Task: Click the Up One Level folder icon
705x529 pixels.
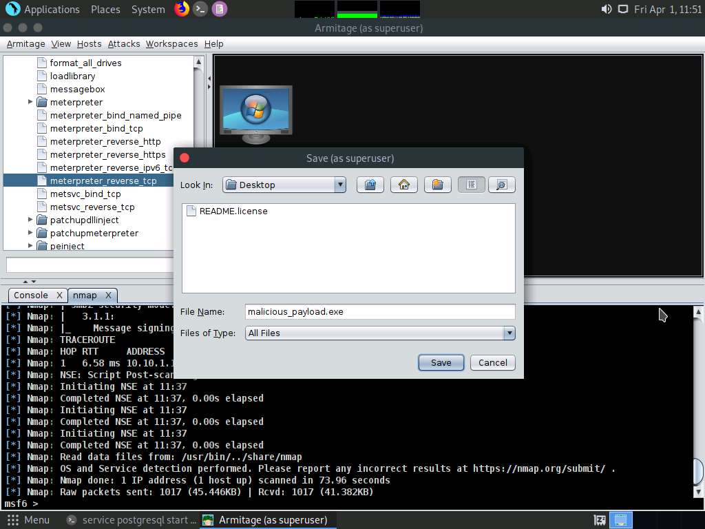Action: tap(370, 185)
